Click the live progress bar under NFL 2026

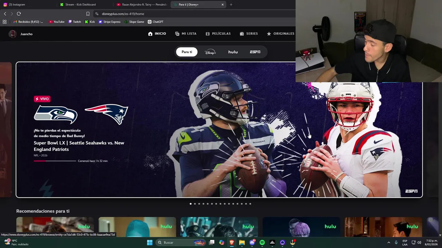pos(55,161)
